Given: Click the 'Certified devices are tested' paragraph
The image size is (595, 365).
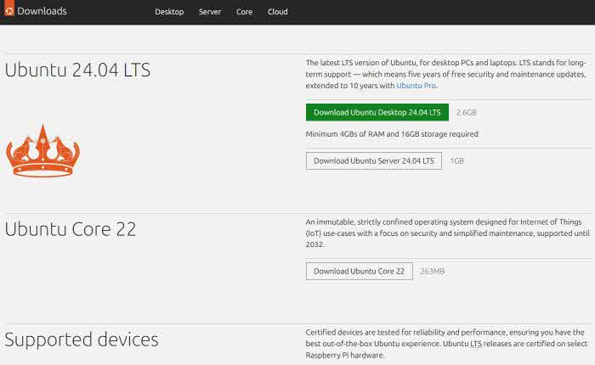Looking at the screenshot, I should (446, 344).
